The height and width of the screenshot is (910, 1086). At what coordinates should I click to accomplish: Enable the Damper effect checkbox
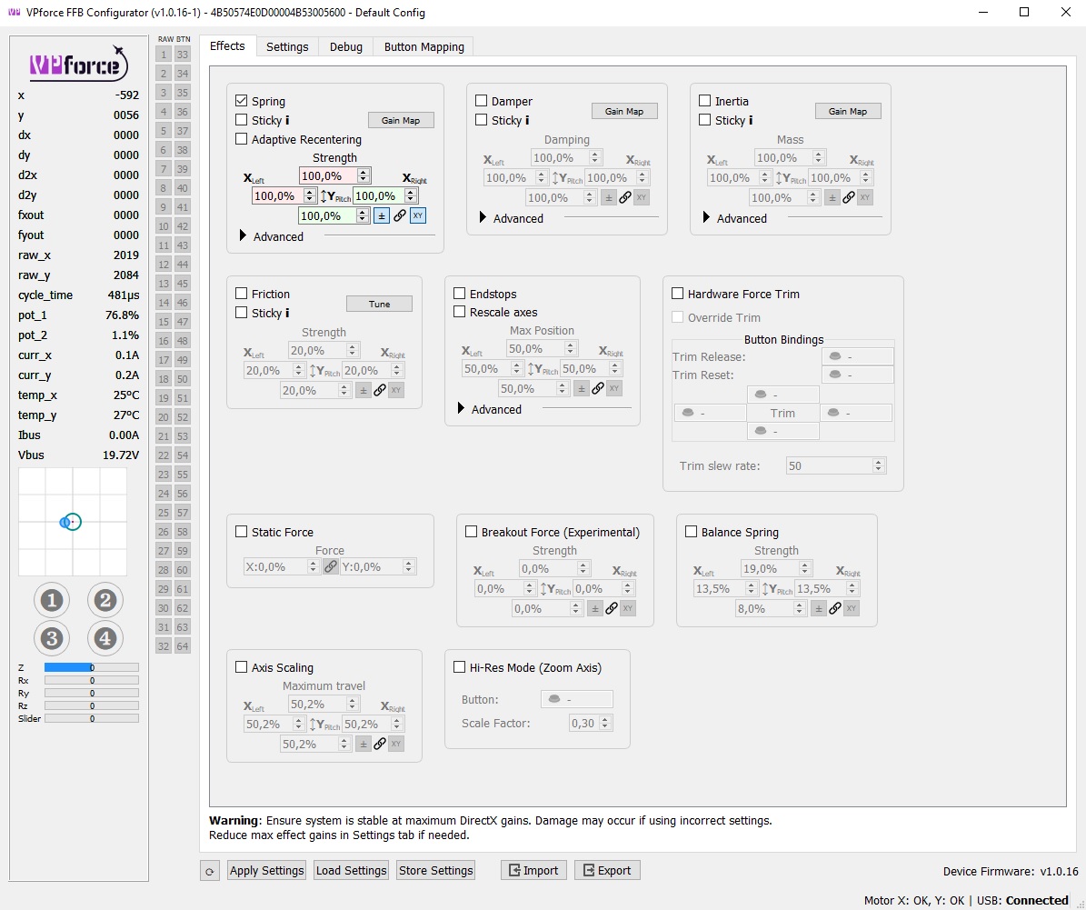[482, 101]
